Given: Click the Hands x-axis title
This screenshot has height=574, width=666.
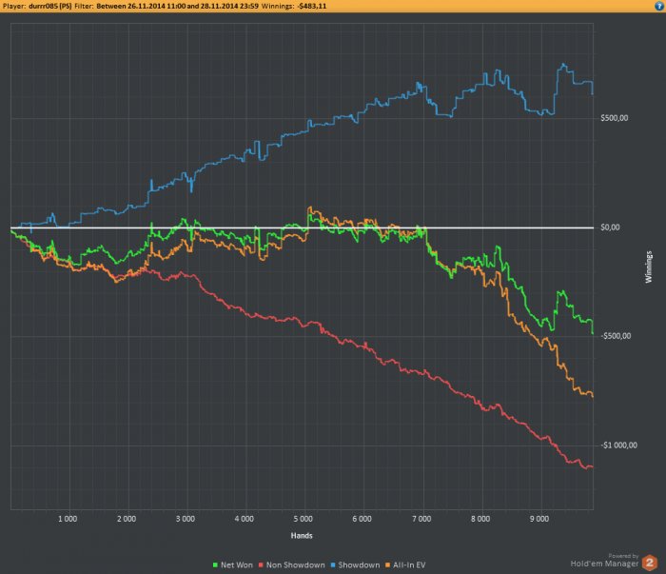Looking at the screenshot, I should [x=302, y=536].
